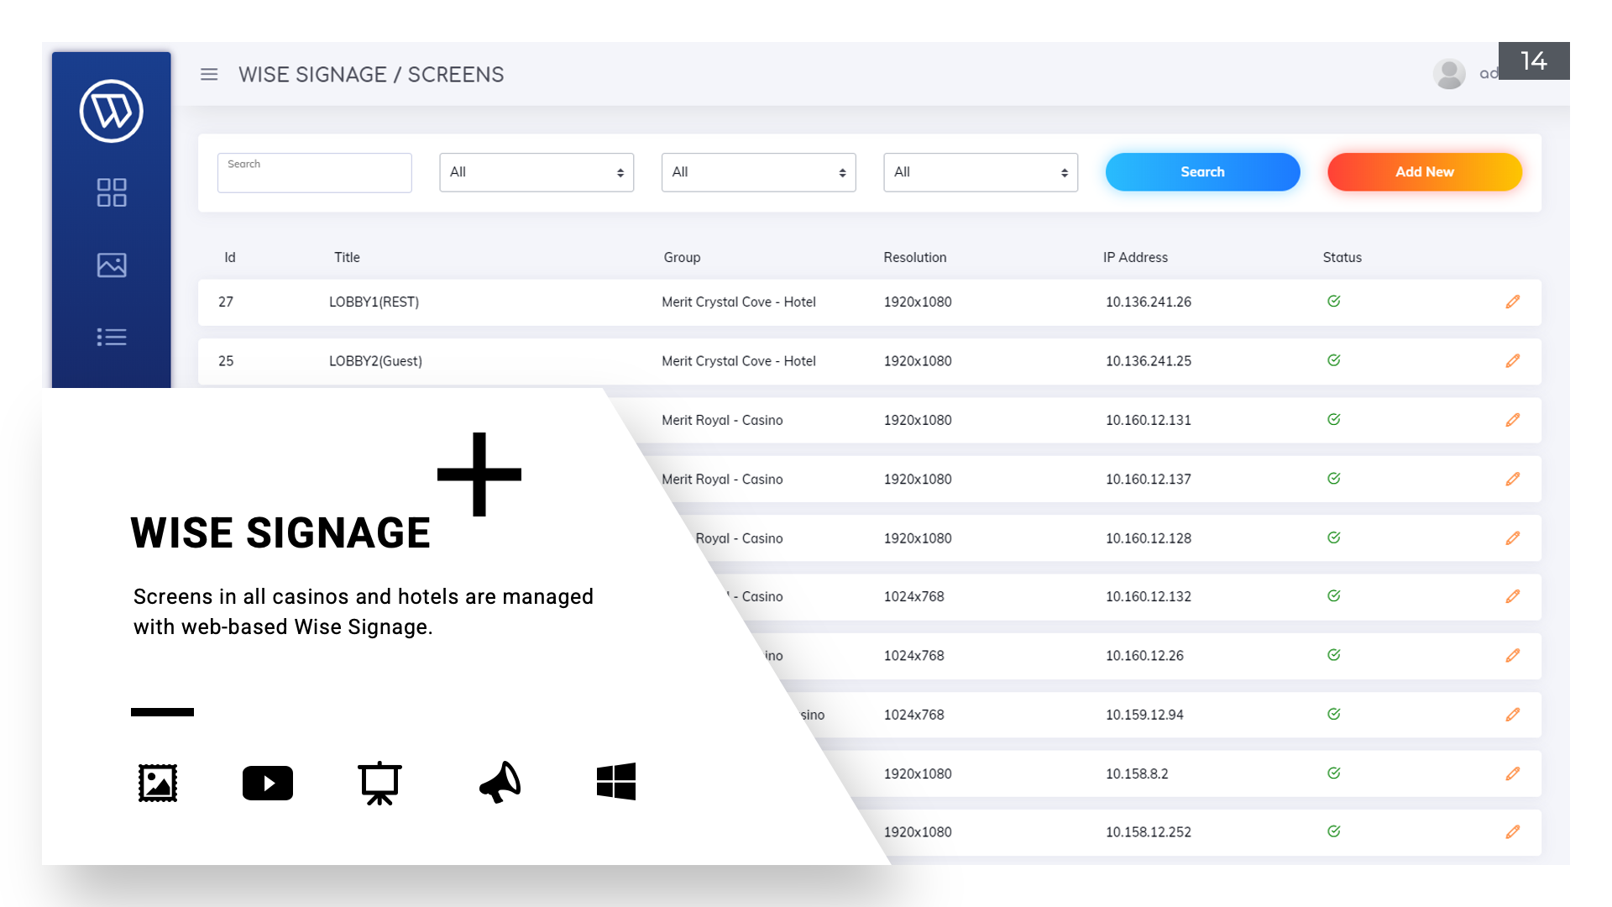Open the first All filter dropdown

click(536, 172)
